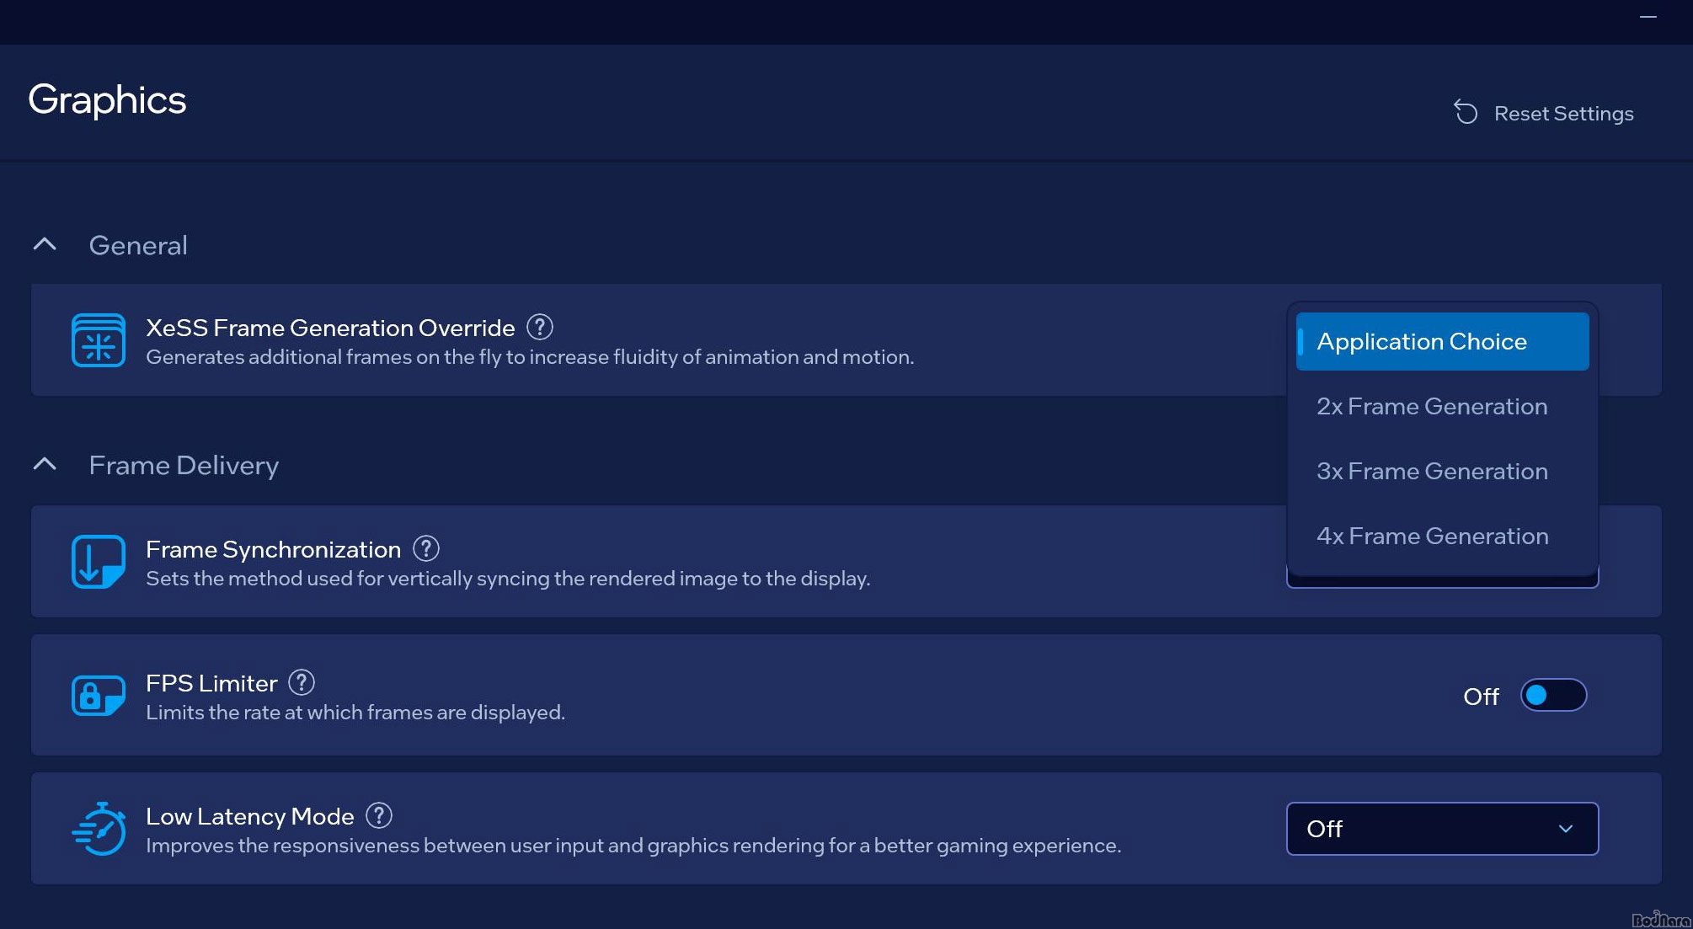Minimize the window
The image size is (1693, 929).
[1648, 17]
